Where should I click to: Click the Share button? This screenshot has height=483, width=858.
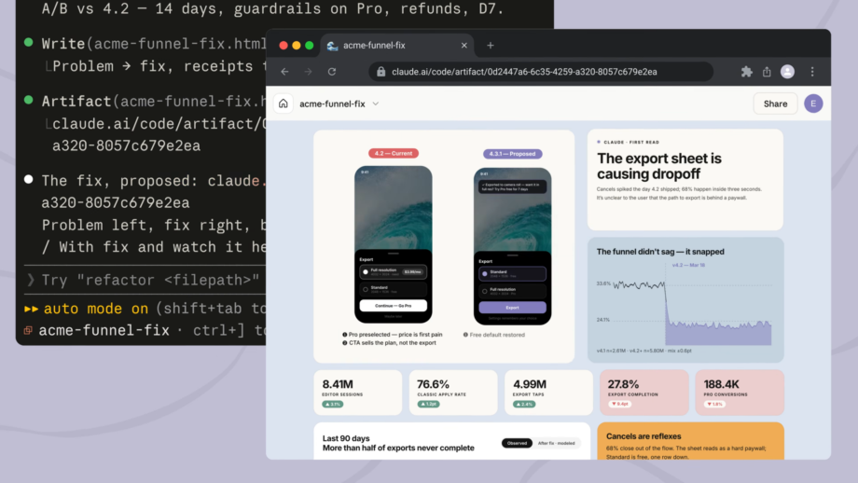pos(775,103)
